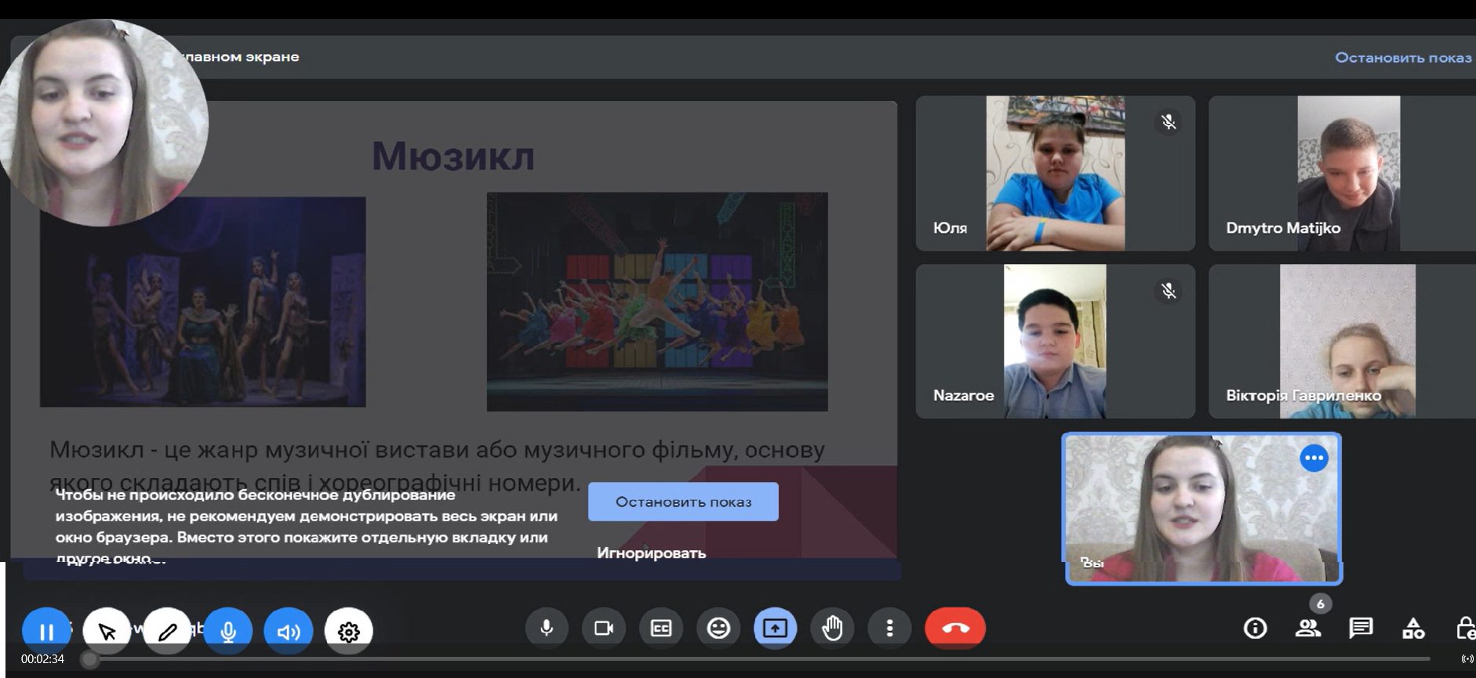Open recorder settings gear
Image resolution: width=1476 pixels, height=678 pixels.
[x=348, y=630]
